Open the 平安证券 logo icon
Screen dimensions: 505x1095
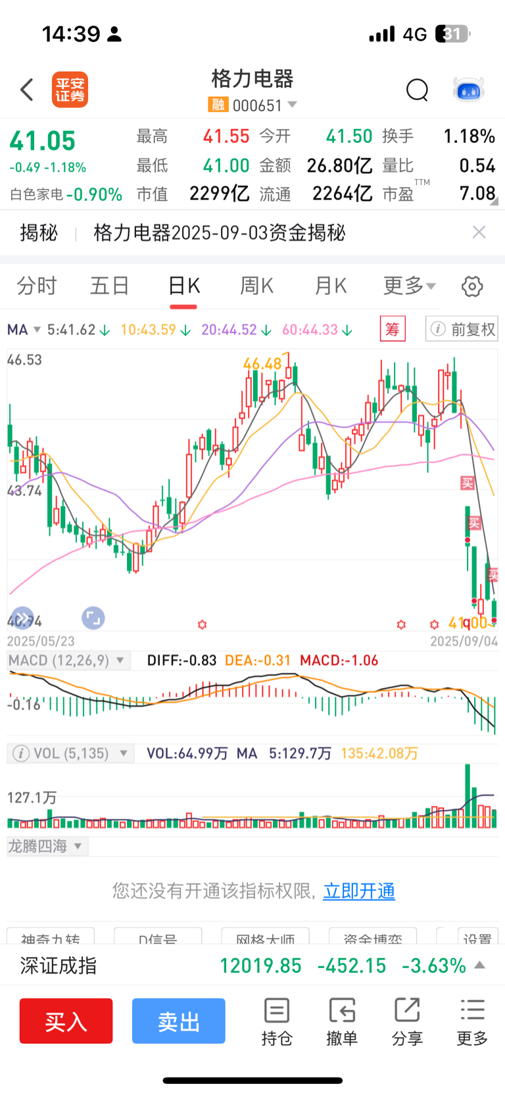tap(70, 90)
